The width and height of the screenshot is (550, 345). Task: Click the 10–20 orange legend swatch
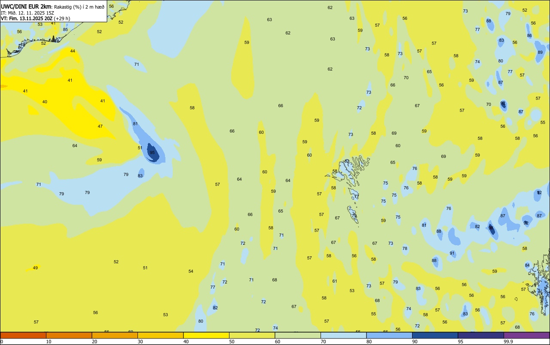[69, 335]
